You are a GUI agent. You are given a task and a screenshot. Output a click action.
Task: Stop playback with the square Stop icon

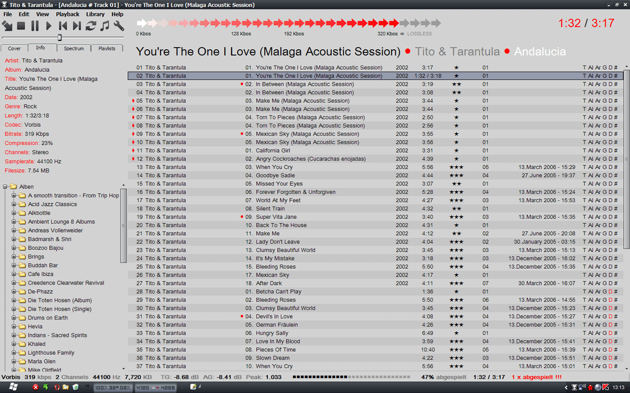pyautogui.click(x=21, y=26)
